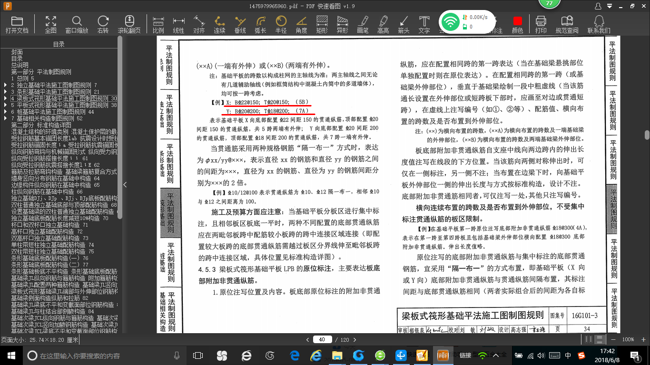The width and height of the screenshot is (650, 365).
Task: Open 杯口和双杯口独立基础构造 71 bookmark
Action: click(49, 225)
